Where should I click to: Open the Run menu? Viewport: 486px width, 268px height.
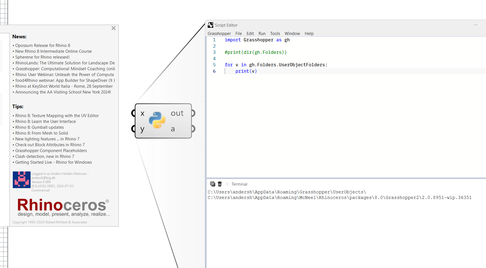click(262, 33)
